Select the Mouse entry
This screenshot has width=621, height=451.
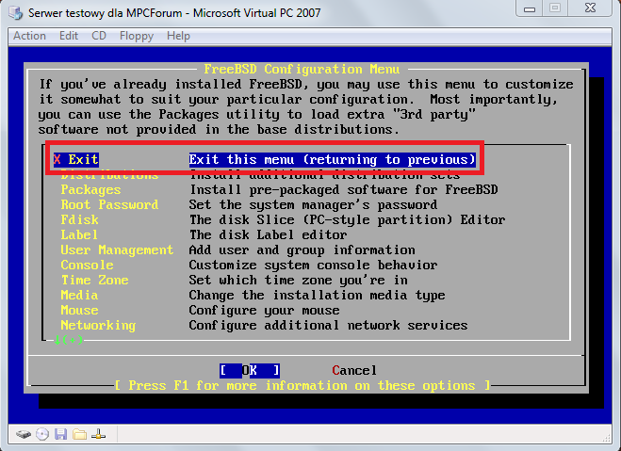pyautogui.click(x=79, y=310)
